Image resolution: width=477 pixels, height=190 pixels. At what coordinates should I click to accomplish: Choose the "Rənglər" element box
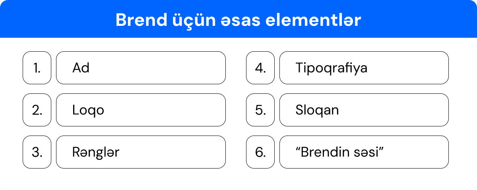click(141, 152)
